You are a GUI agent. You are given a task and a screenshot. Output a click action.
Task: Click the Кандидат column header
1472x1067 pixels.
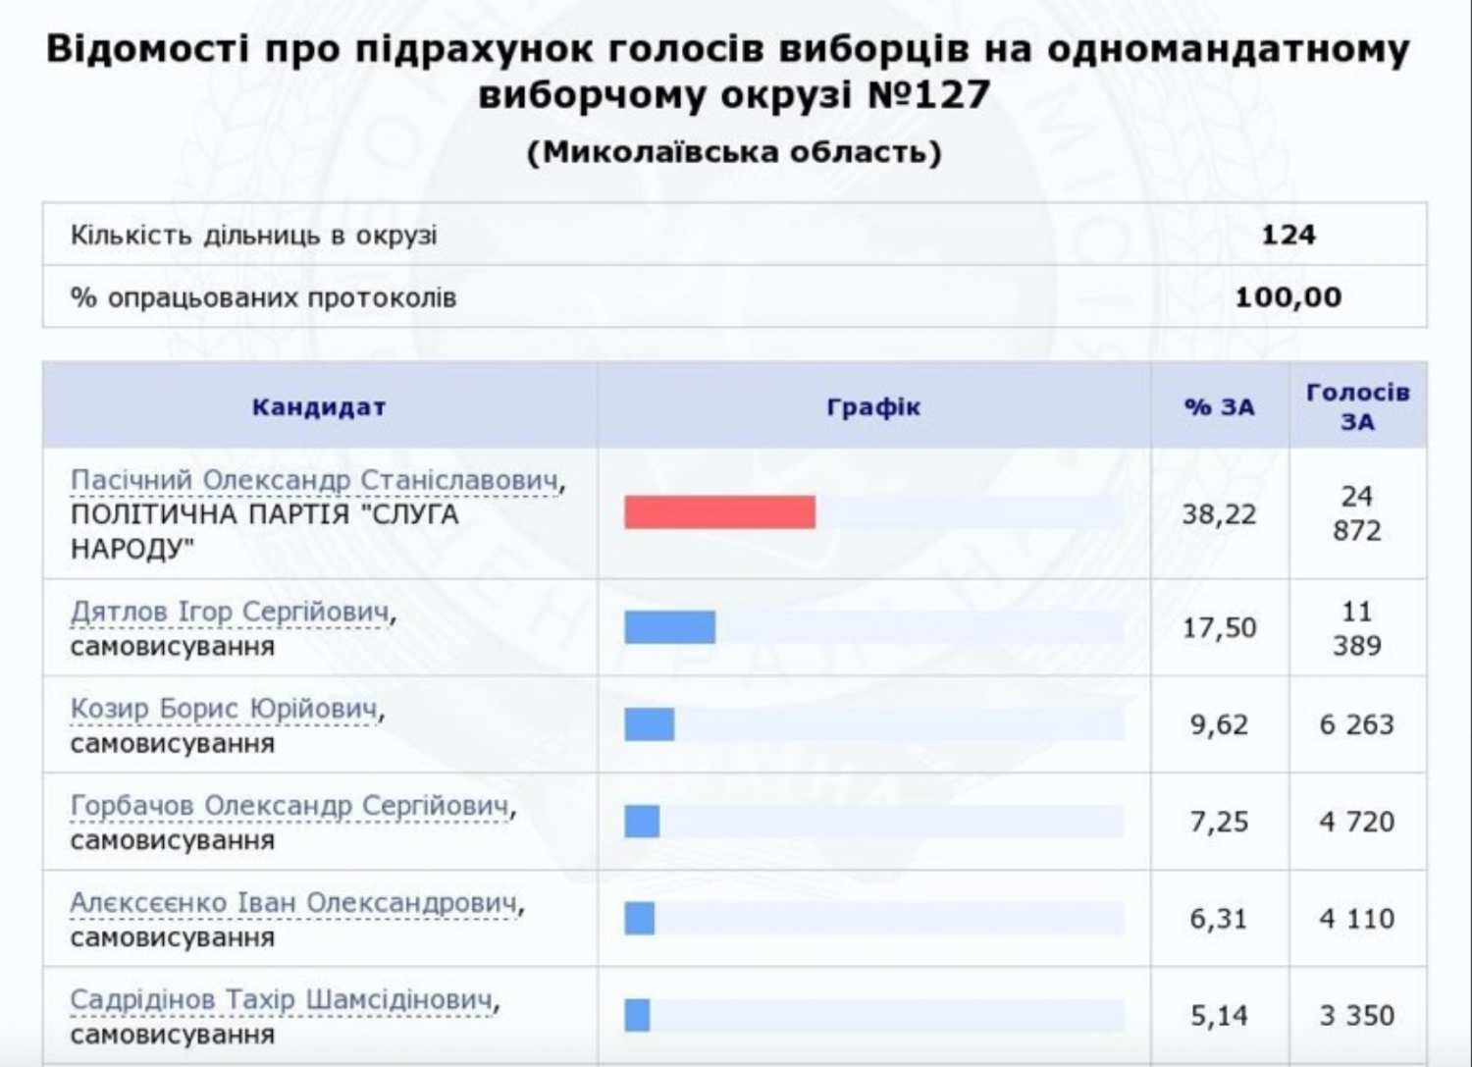[x=319, y=406]
